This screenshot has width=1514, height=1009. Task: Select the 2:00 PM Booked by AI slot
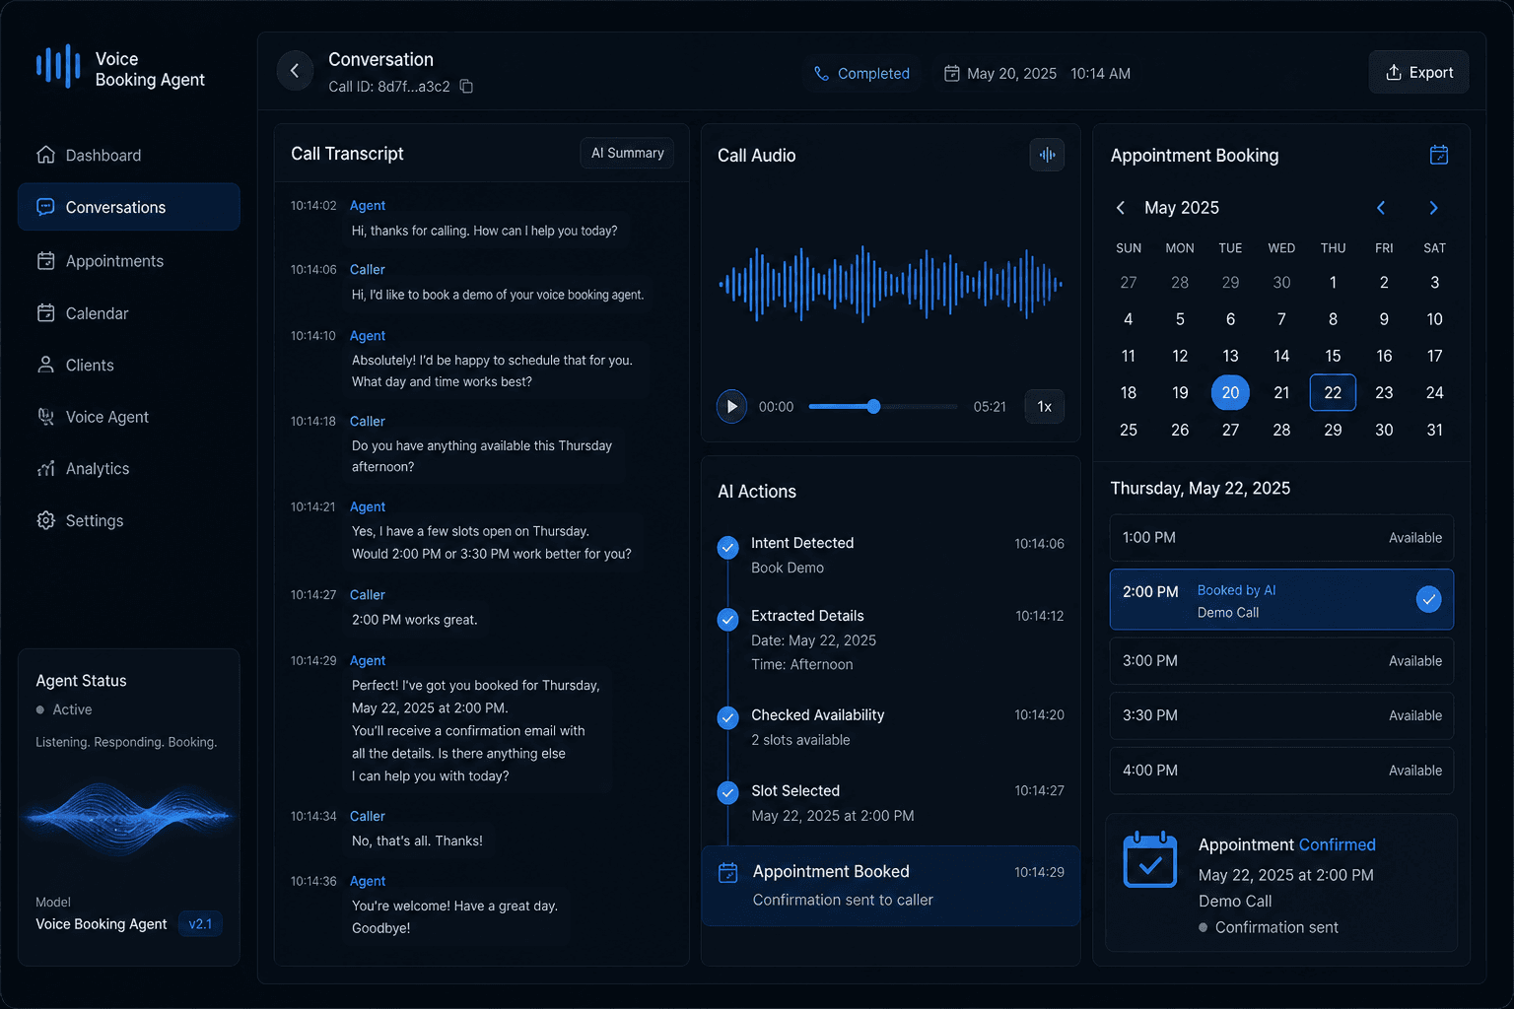1281,599
